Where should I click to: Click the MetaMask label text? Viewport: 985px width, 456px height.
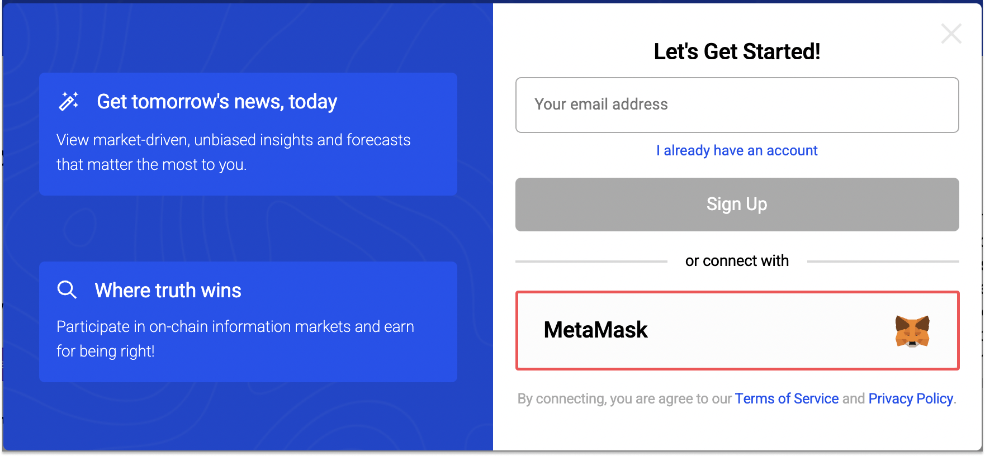[x=595, y=330]
